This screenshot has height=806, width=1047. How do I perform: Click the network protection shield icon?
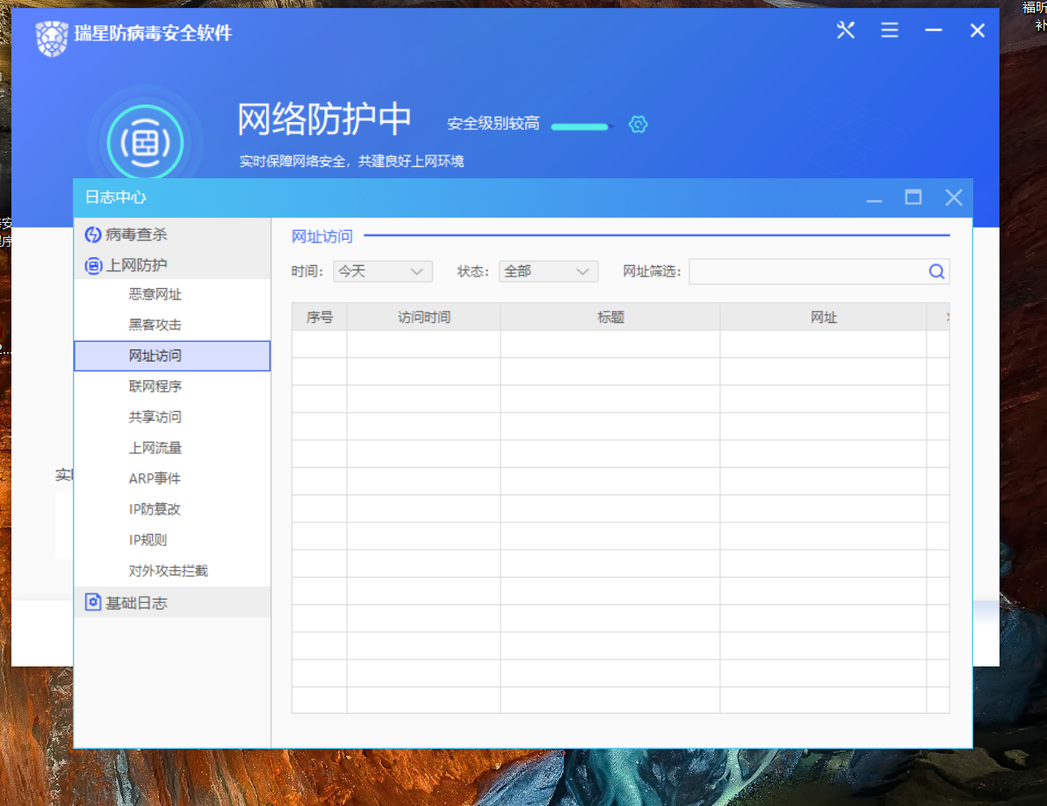[x=145, y=141]
